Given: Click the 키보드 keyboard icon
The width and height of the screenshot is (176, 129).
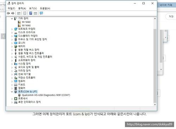Looking at the screenshot, I should tap(15, 85).
